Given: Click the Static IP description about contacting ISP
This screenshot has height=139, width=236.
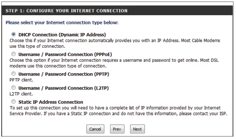Looking at the screenshot, I should 117,111.
